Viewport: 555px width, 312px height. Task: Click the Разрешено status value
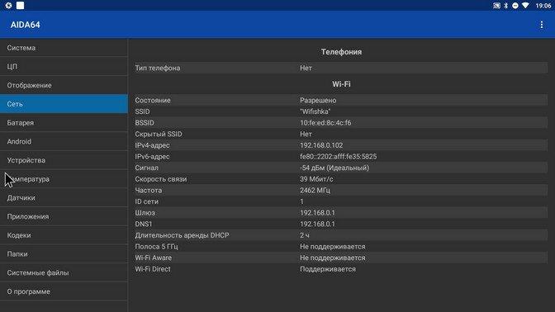[x=318, y=100]
